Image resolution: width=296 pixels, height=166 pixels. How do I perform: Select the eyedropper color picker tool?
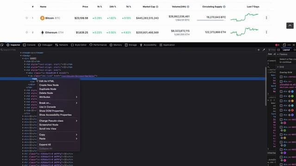point(264,50)
